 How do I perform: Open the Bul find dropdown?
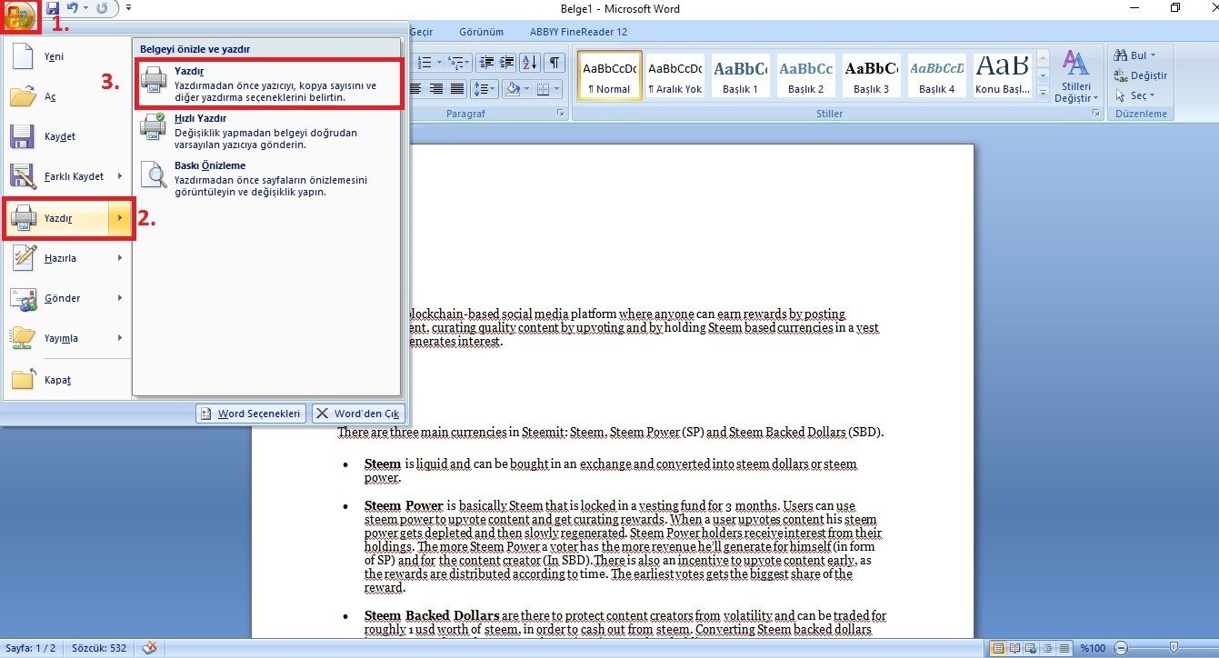[1134, 55]
